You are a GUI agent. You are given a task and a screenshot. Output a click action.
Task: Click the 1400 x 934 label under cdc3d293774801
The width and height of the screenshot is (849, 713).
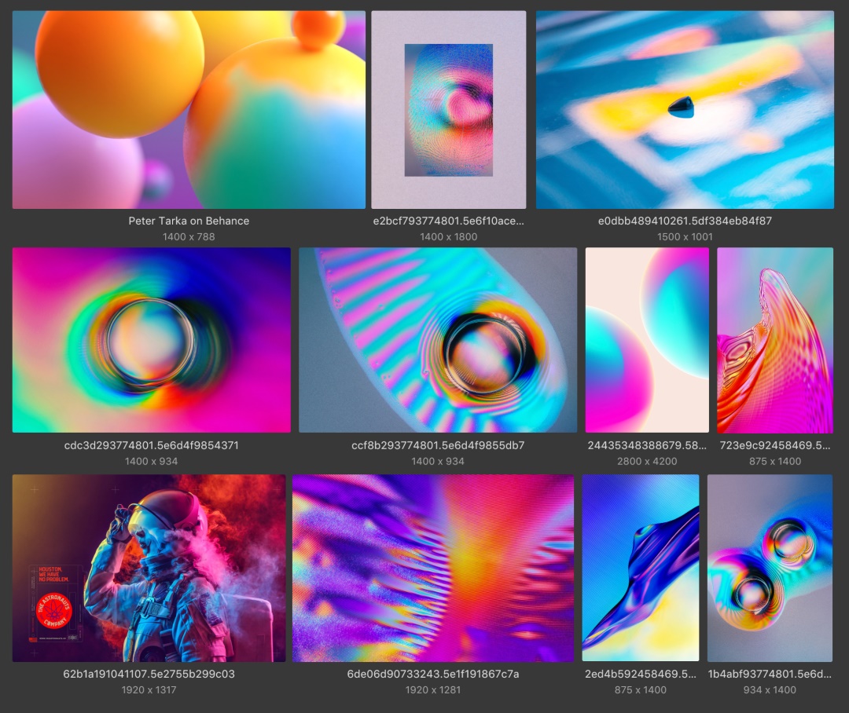pyautogui.click(x=152, y=462)
